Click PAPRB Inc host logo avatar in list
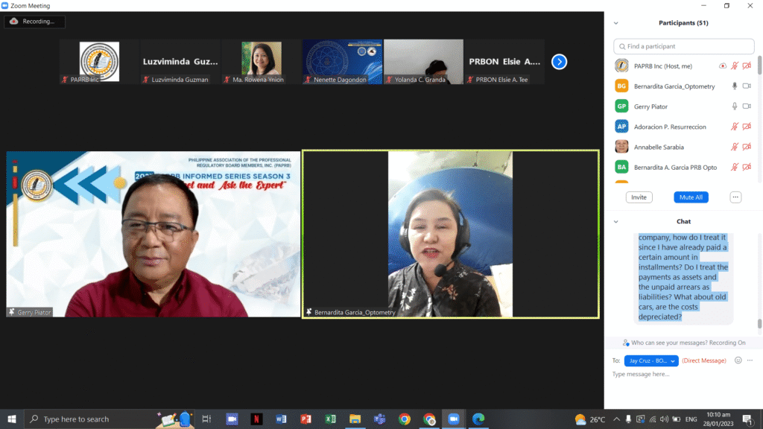This screenshot has height=429, width=763. 621,66
